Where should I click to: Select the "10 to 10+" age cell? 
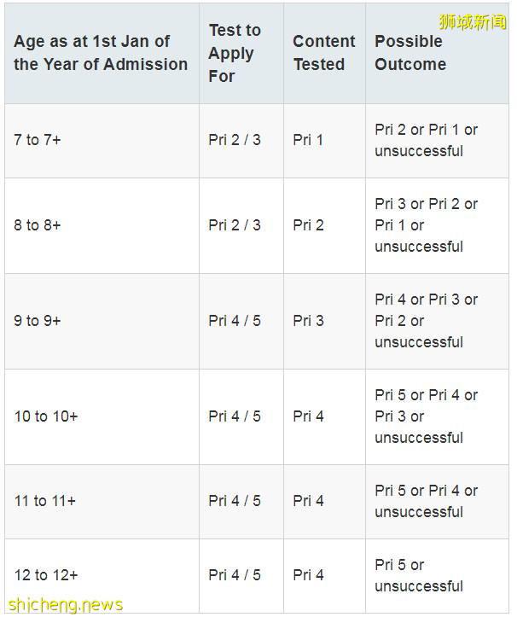pyautogui.click(x=46, y=416)
